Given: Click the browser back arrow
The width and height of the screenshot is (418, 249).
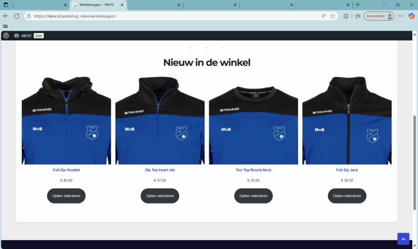Looking at the screenshot, I should (6, 16).
